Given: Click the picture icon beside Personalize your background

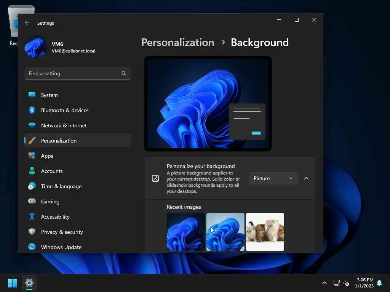Looking at the screenshot, I should [x=155, y=178].
